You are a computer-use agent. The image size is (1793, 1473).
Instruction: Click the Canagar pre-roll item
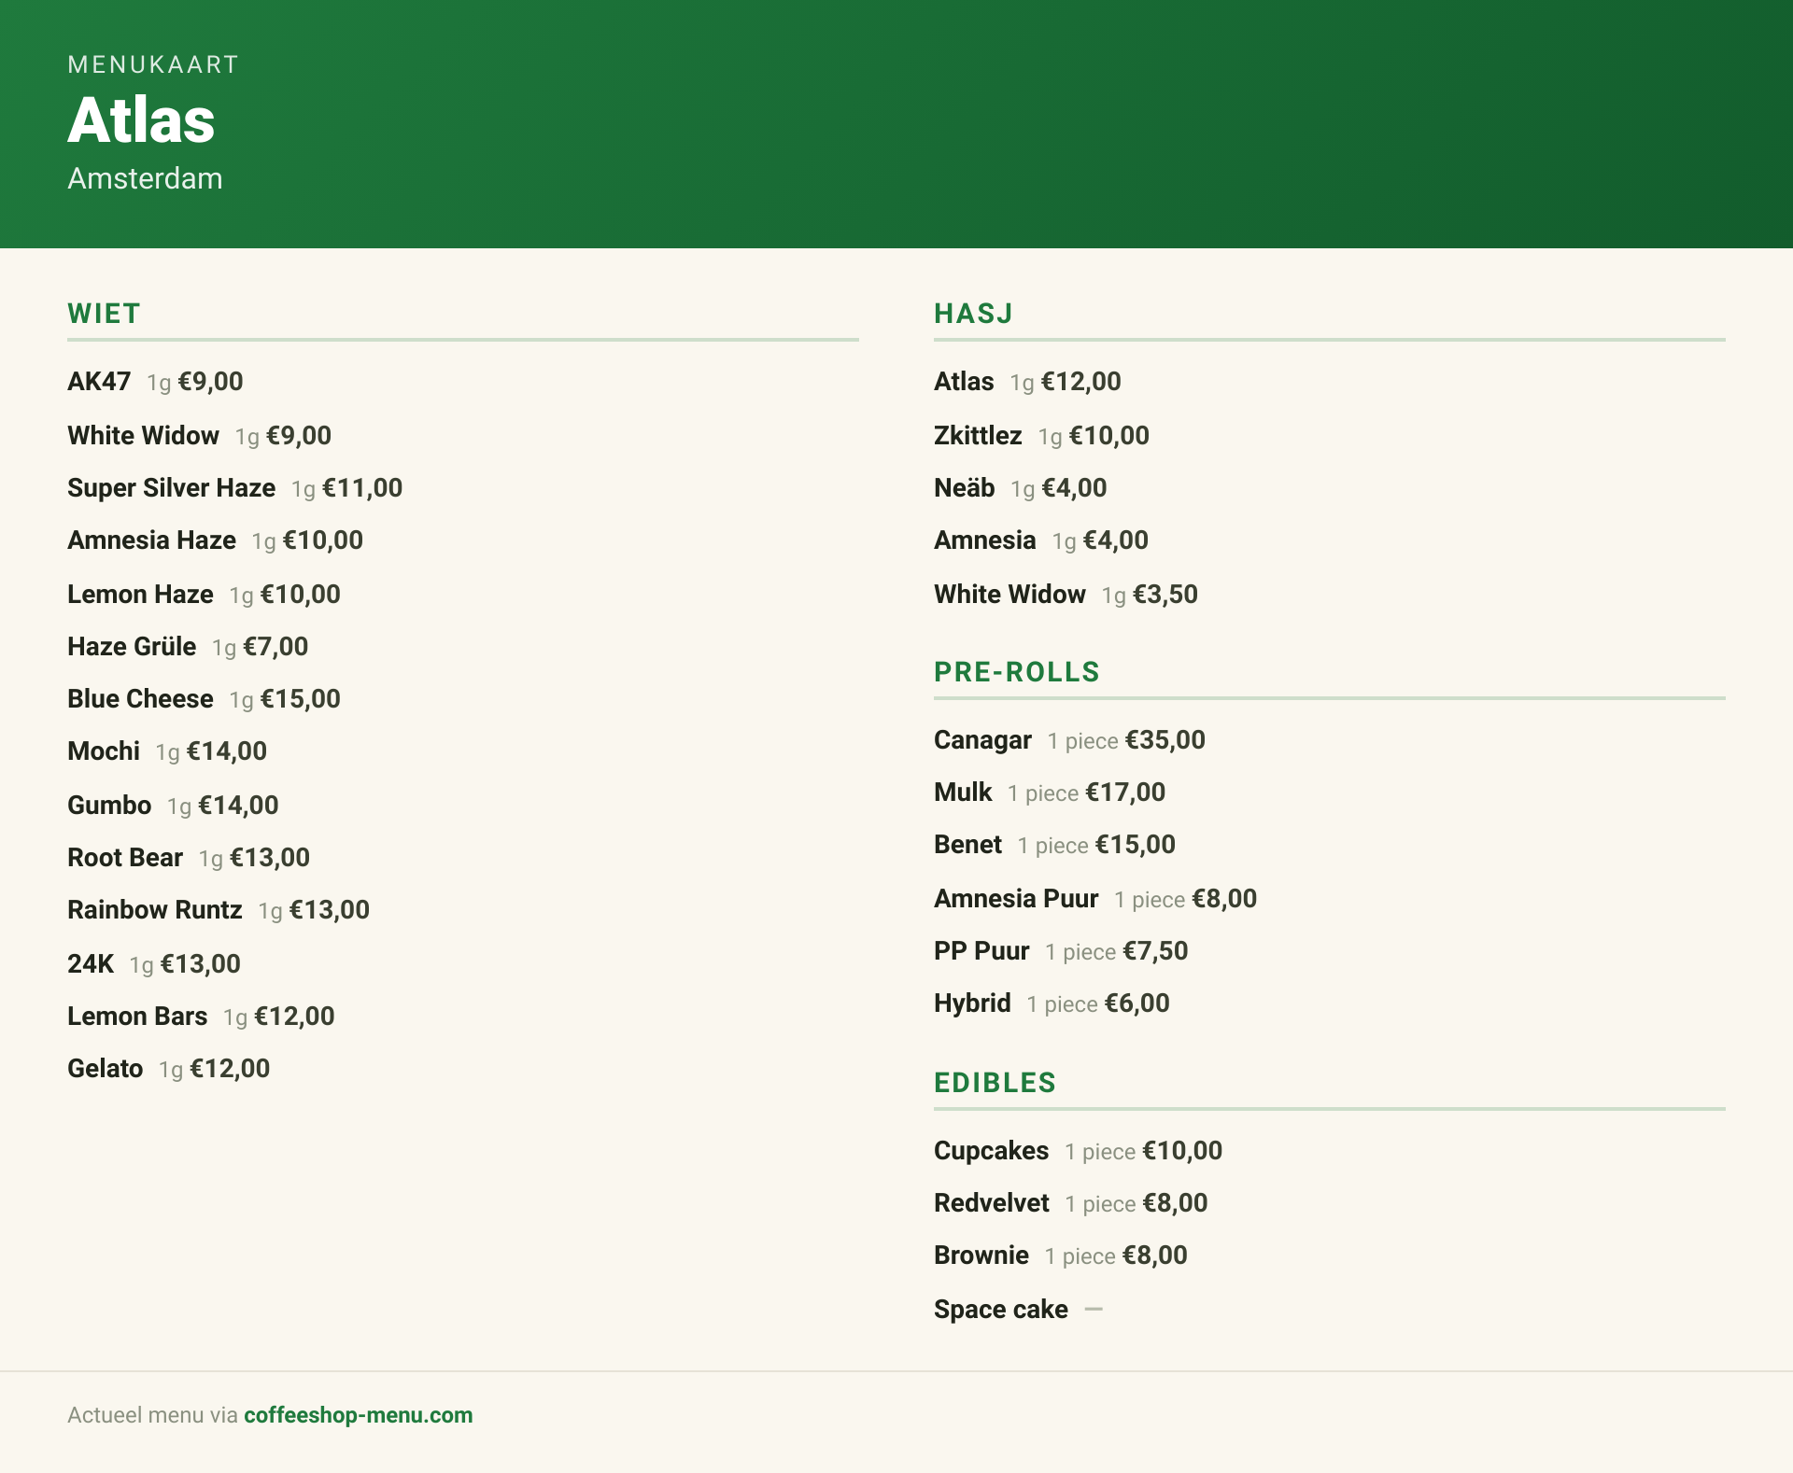1069,740
